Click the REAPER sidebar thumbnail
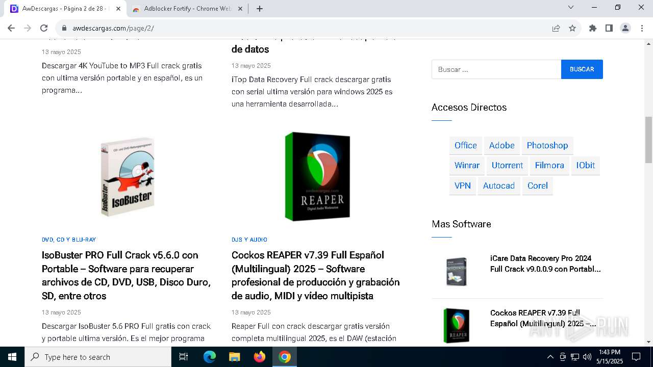This screenshot has height=367, width=653. (456, 325)
